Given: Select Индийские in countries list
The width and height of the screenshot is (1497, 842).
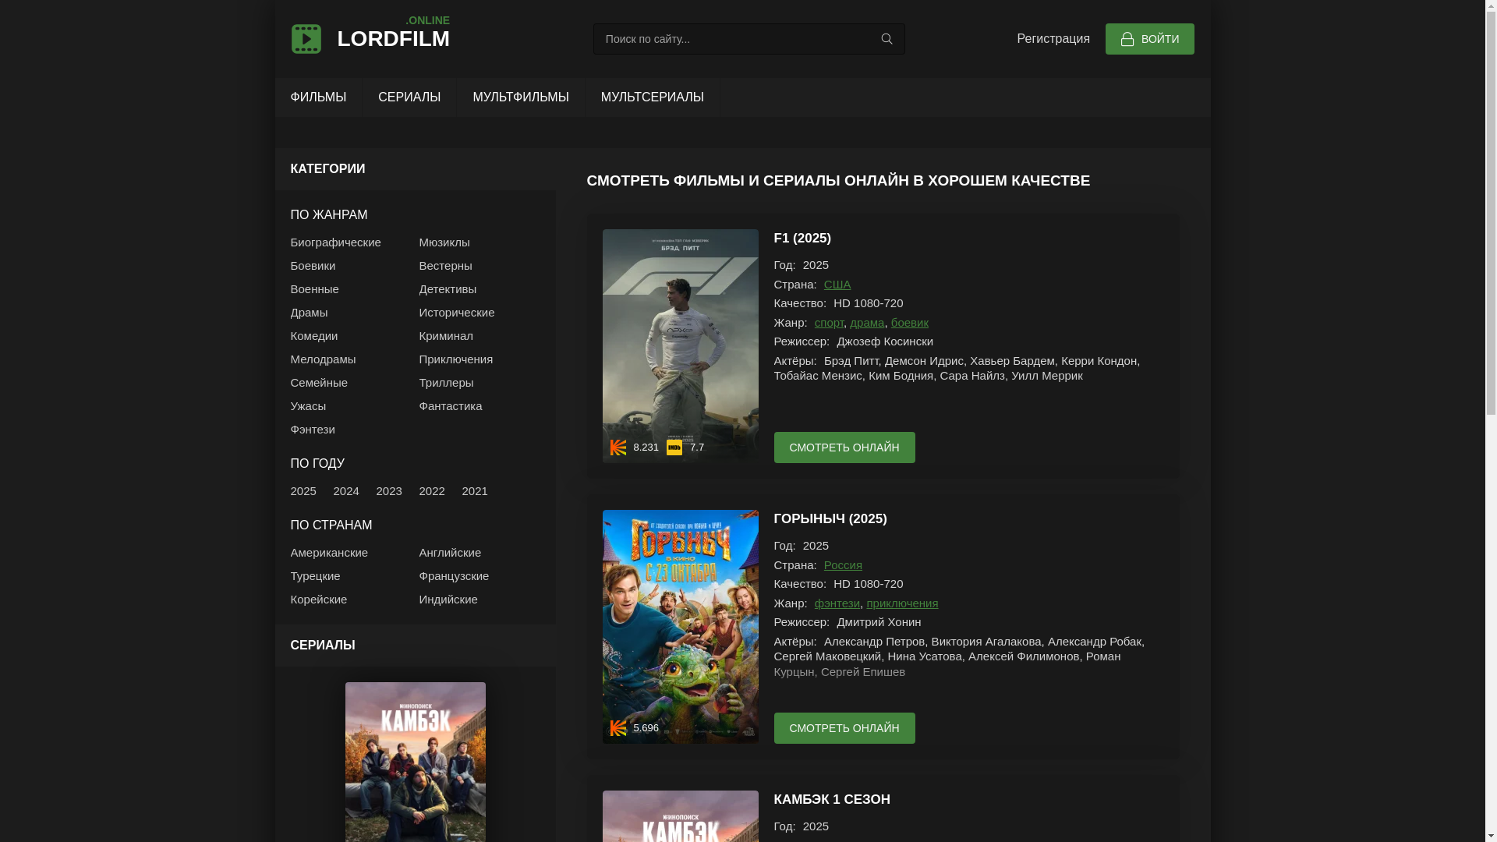Looking at the screenshot, I should [x=448, y=600].
